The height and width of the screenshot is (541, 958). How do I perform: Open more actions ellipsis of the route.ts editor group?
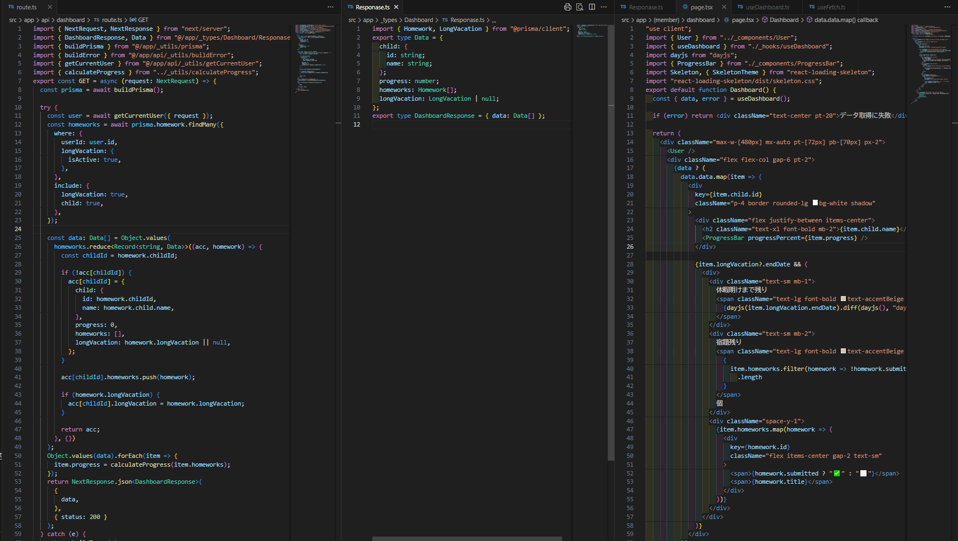click(x=331, y=7)
